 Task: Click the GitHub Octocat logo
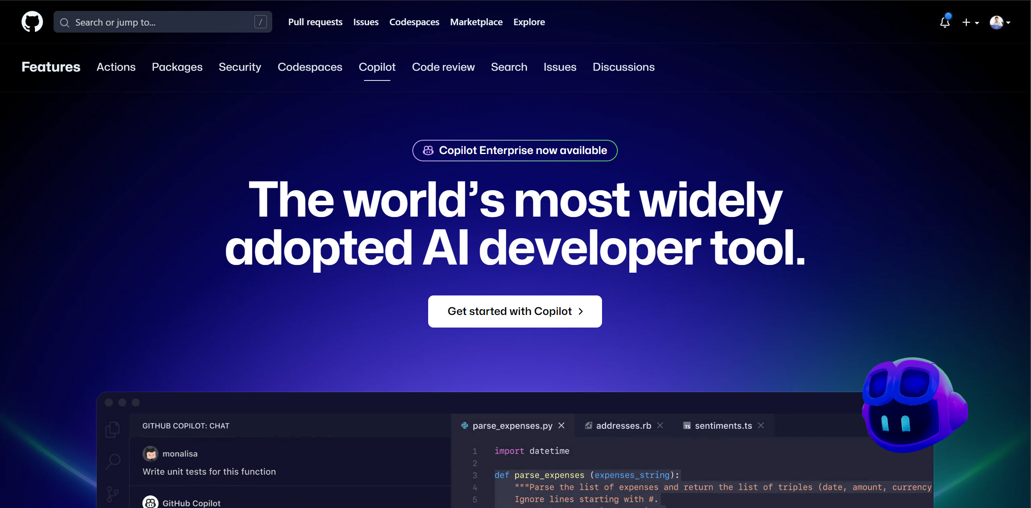(32, 22)
